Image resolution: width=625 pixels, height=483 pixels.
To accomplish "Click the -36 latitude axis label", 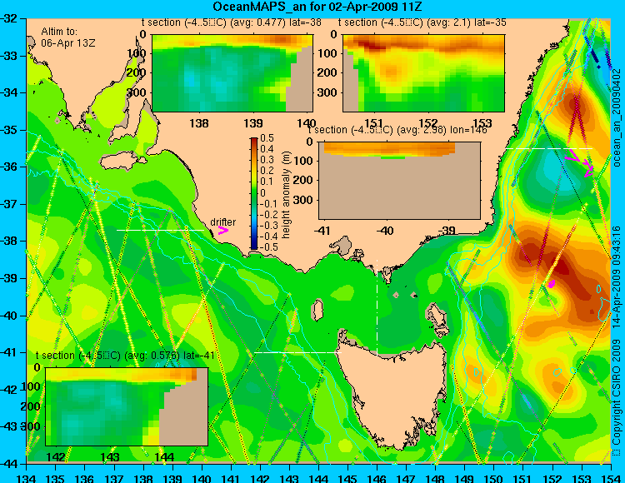I will click(9, 167).
